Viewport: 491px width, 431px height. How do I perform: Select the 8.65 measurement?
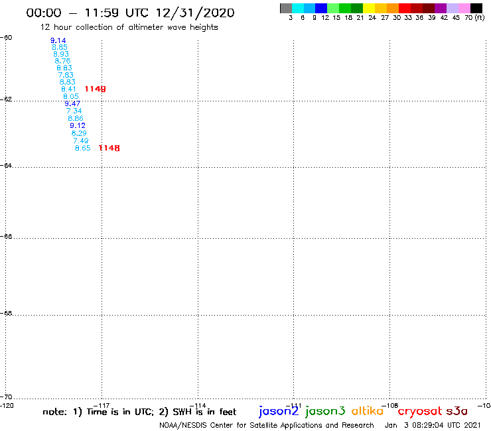point(83,149)
